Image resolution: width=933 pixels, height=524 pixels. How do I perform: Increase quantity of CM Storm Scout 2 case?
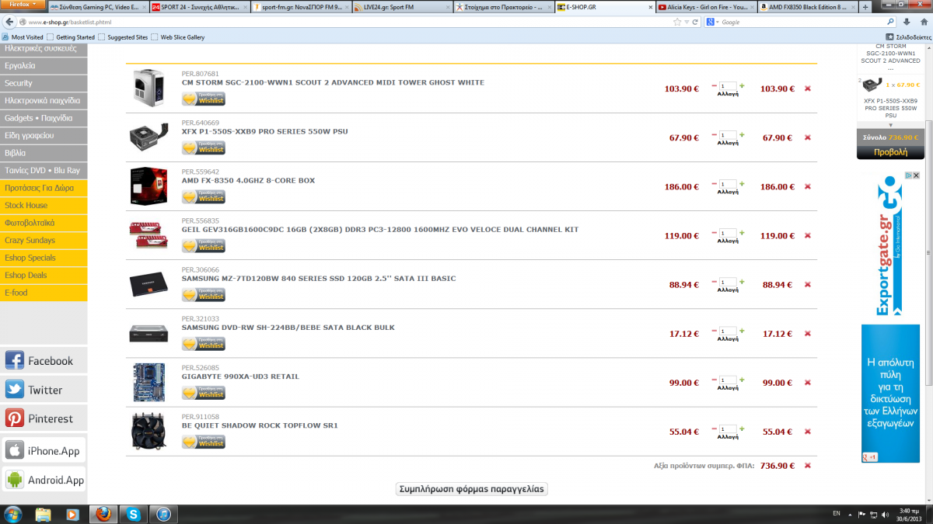(742, 85)
